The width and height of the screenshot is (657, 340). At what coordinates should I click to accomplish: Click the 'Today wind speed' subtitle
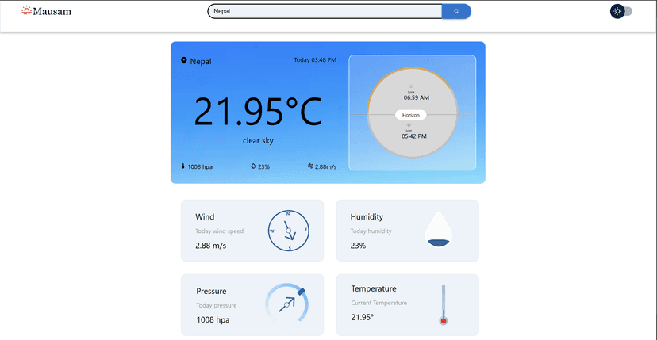pos(219,231)
